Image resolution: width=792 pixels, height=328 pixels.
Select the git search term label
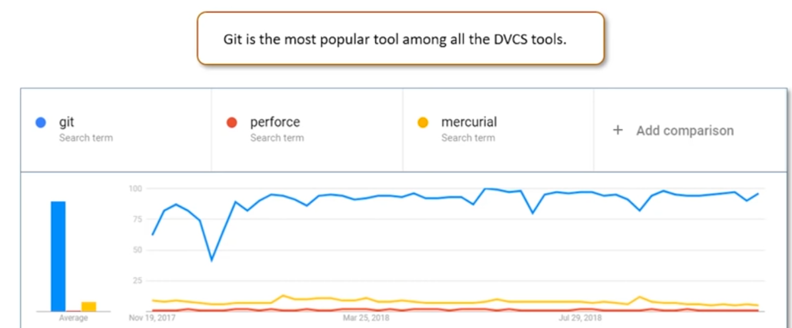(x=66, y=122)
